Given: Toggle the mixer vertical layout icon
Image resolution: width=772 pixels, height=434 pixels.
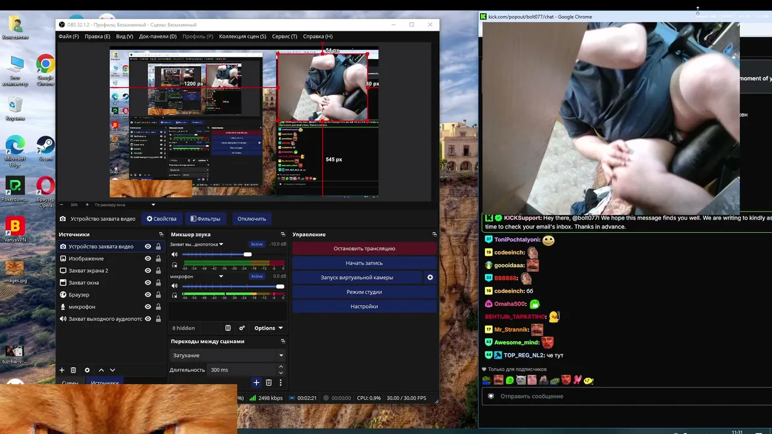Looking at the screenshot, I should click(x=228, y=328).
